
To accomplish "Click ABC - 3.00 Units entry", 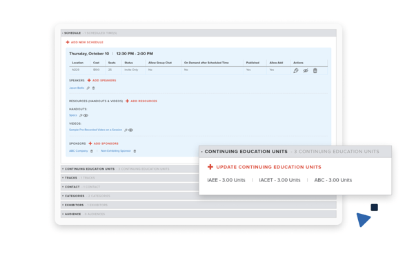I will [x=333, y=180].
